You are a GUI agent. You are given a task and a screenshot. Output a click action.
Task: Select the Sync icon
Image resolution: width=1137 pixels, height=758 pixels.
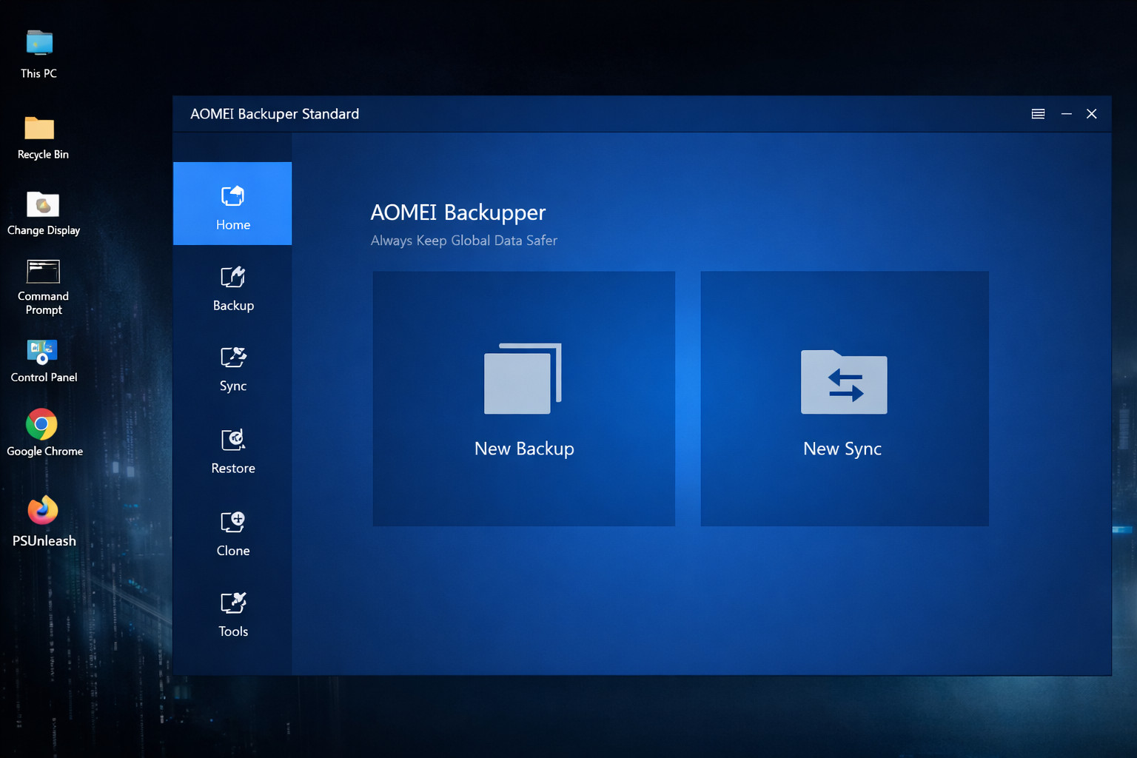(x=232, y=358)
